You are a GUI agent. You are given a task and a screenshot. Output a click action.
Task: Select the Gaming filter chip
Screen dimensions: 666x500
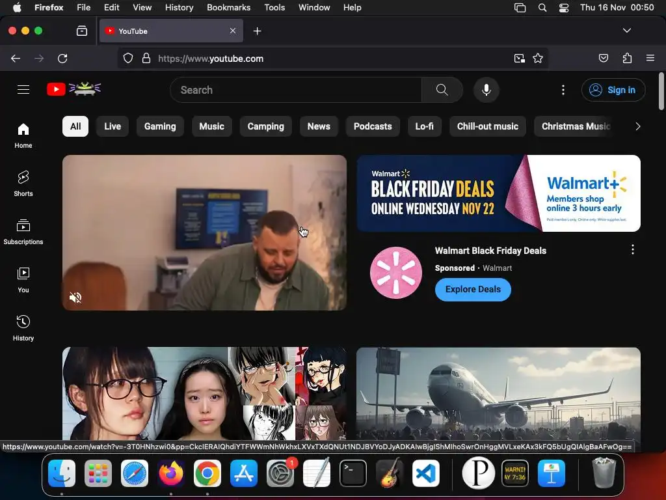pos(160,126)
